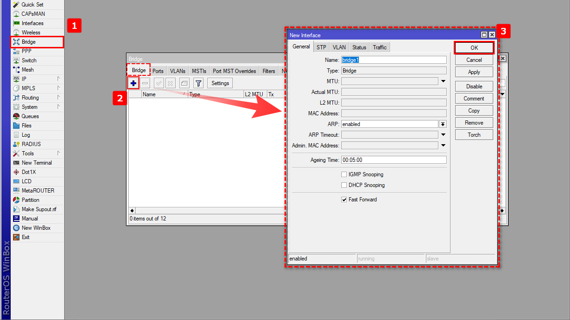Enable IGMP Snooping checkbox

pyautogui.click(x=344, y=174)
